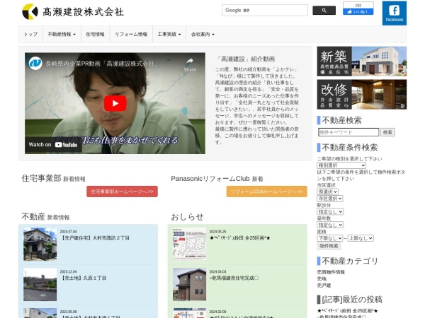The width and height of the screenshot is (425, 318).
Task: Play the YouTube introduction video
Action: pos(115,103)
